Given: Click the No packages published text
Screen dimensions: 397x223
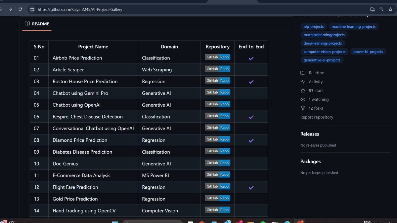Looking at the screenshot, I should [319, 172].
